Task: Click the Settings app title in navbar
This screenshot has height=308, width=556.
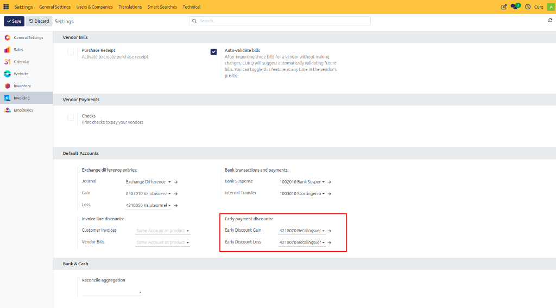Action: pyautogui.click(x=23, y=6)
